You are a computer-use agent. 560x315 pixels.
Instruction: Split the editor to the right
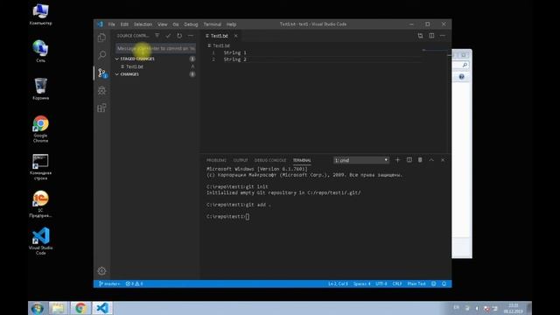[431, 36]
